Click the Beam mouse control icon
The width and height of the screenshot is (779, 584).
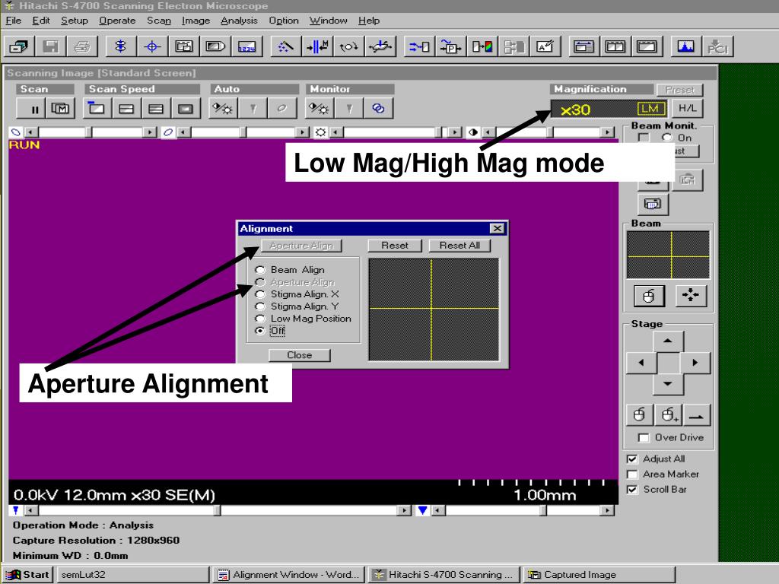coord(649,296)
